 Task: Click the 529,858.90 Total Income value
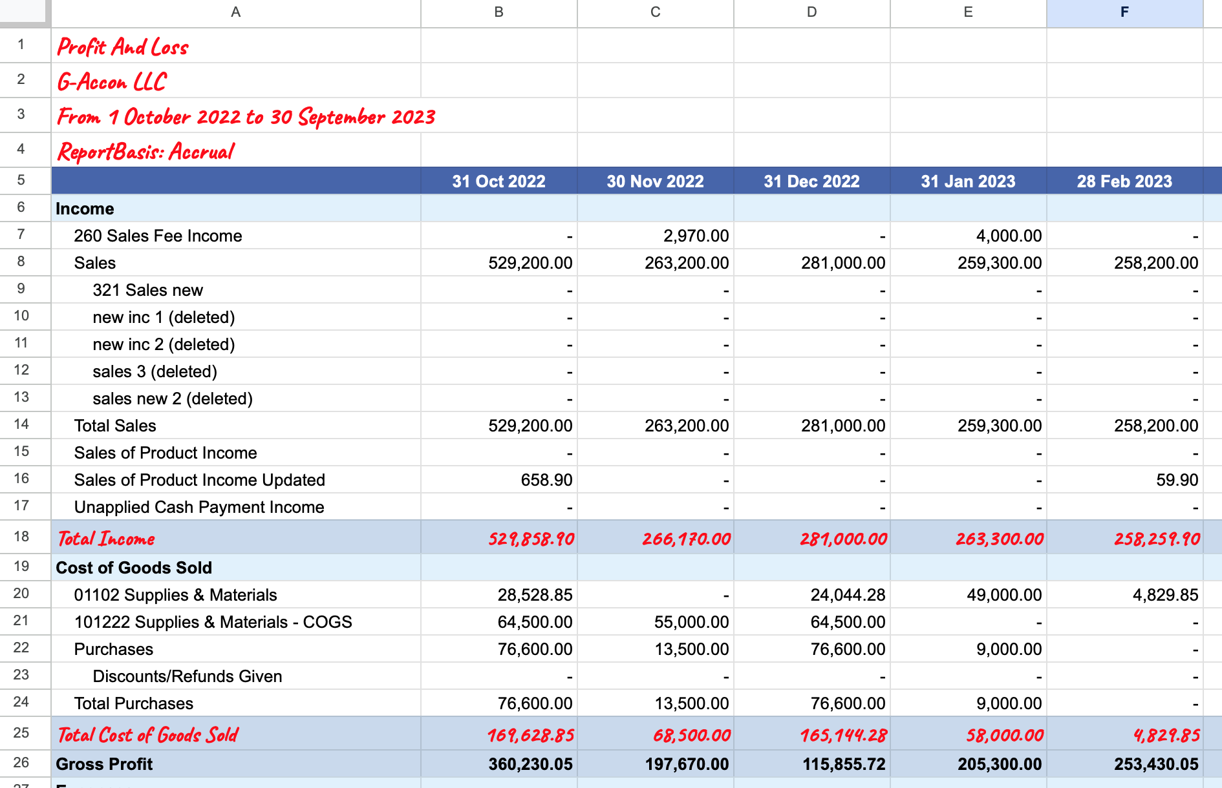pos(499,537)
